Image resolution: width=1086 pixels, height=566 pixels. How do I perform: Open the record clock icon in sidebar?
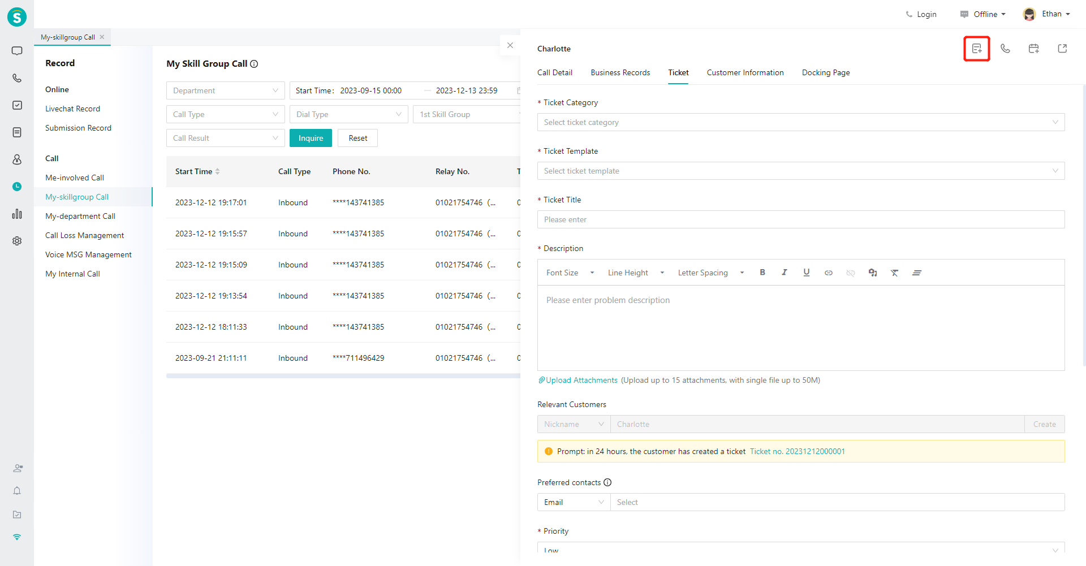17,187
